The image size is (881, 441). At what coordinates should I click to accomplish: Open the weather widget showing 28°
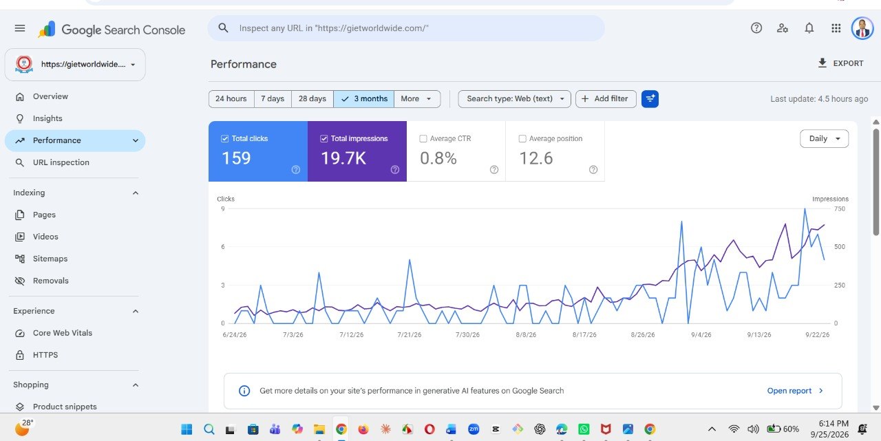click(23, 428)
